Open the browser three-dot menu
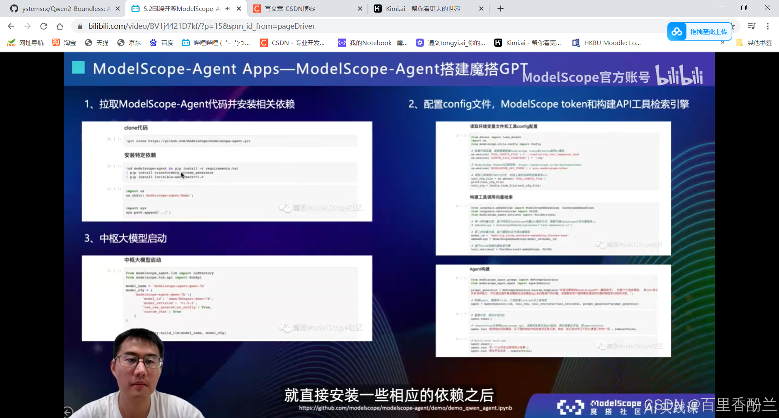 tap(768, 26)
